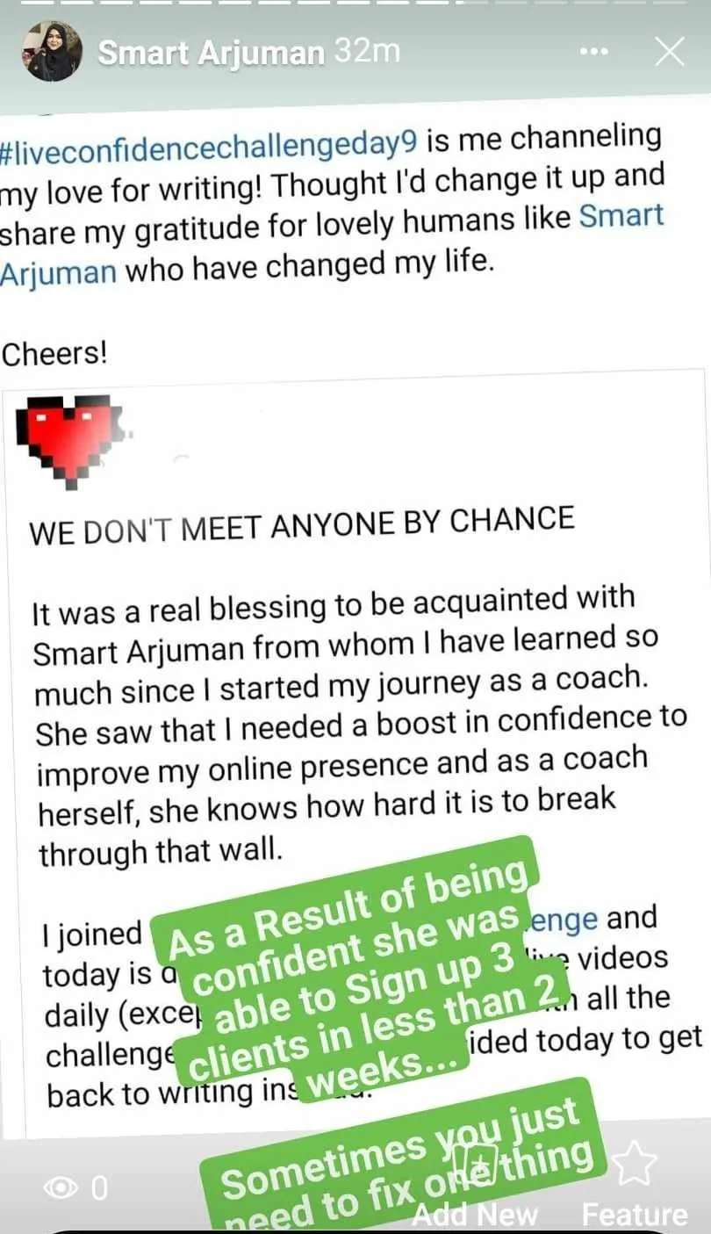Open the #liveconfidencechallengeday9 hashtag
Screen dimensions: 711x1234
point(209,145)
